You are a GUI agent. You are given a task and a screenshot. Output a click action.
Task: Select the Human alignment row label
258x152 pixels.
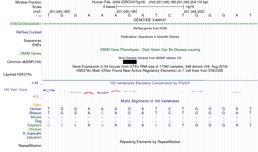pyautogui.click(x=36, y=109)
